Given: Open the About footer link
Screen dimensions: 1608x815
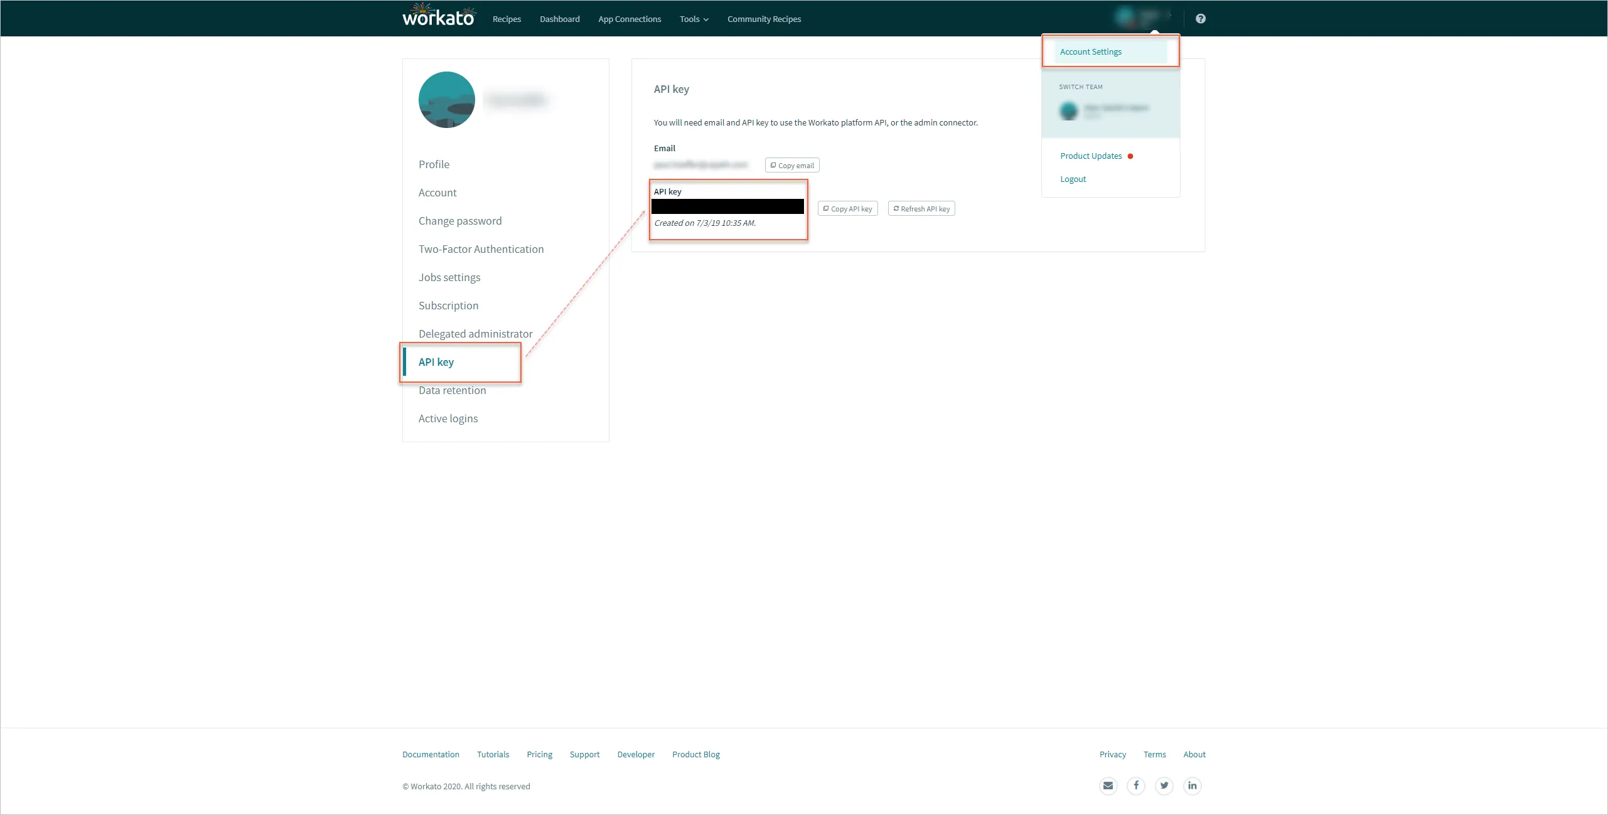Looking at the screenshot, I should coord(1194,755).
